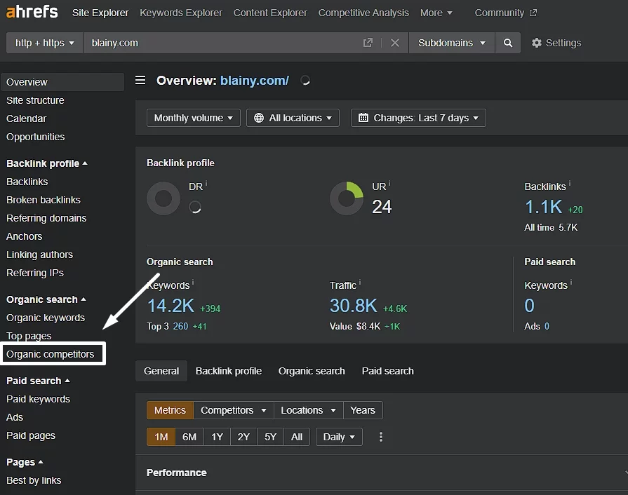Open Paid keywords in sidebar
Viewport: 628px width, 495px height.
click(x=38, y=399)
